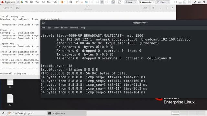
Task: Click 'ping 8.8.8.8' command text
Action: pyautogui.click(x=86, y=70)
